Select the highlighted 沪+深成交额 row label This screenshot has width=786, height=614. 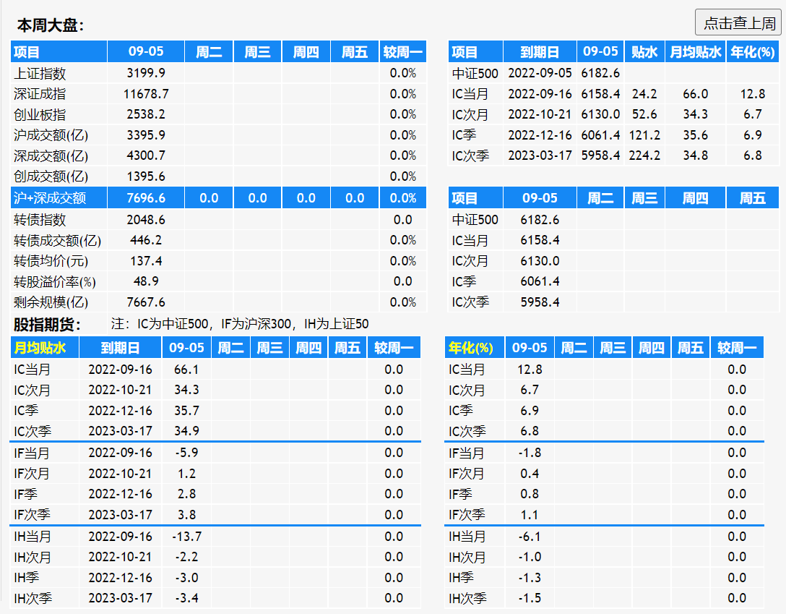pos(50,198)
